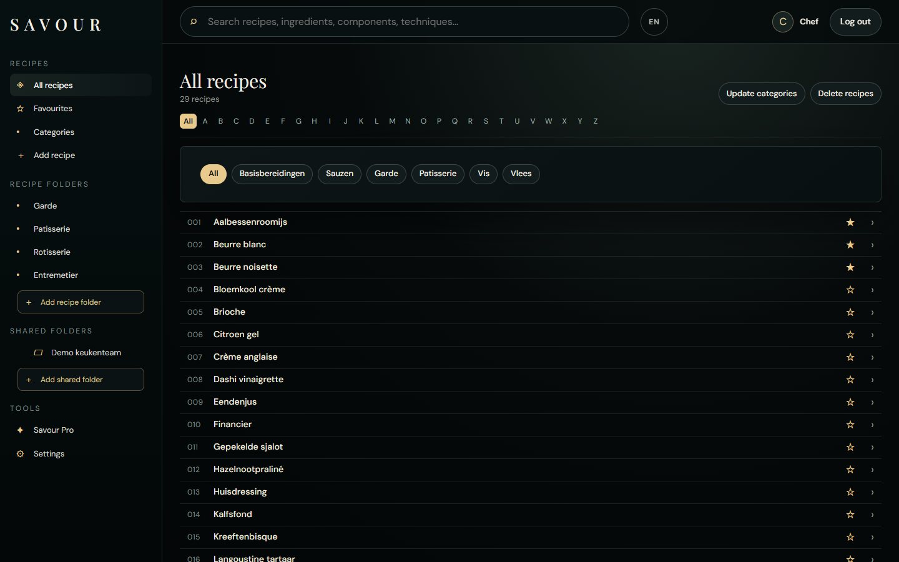Screen dimensions: 899x562
Task: Click the Add recipe plus icon
Action: click(x=21, y=155)
